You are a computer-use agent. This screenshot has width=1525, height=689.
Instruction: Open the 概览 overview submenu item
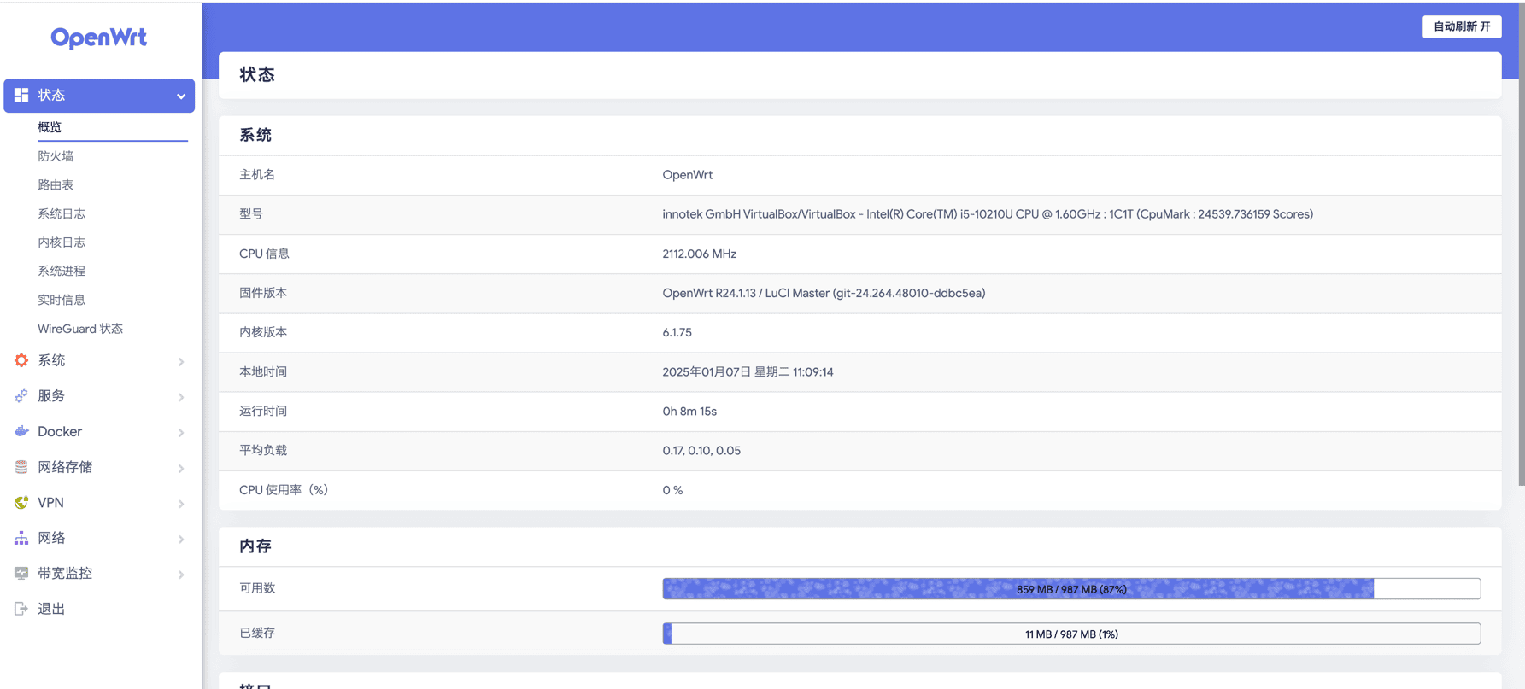coord(50,127)
